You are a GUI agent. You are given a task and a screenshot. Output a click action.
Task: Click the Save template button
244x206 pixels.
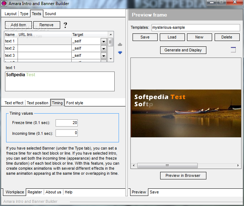pos(145,37)
